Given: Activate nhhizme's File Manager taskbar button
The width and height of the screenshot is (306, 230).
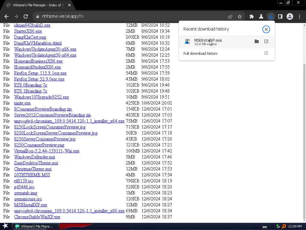Looking at the screenshot, I should tap(36, 226).
